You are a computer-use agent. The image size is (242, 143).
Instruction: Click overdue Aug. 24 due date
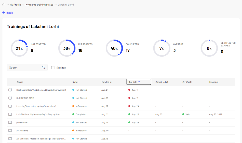(134, 106)
